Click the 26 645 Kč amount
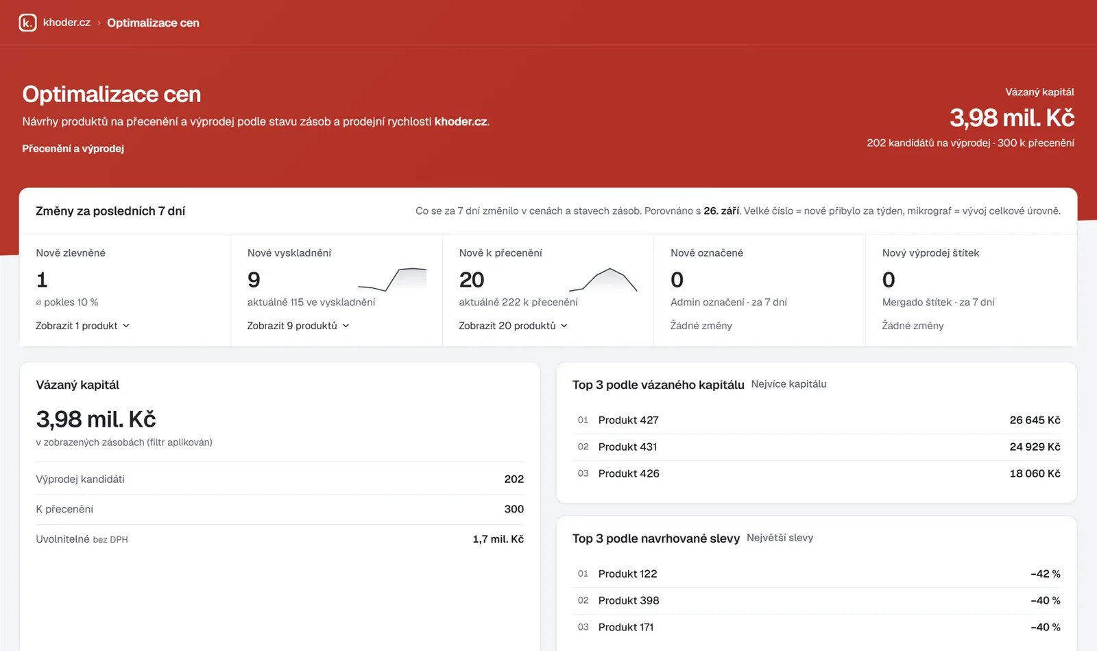 click(1035, 420)
